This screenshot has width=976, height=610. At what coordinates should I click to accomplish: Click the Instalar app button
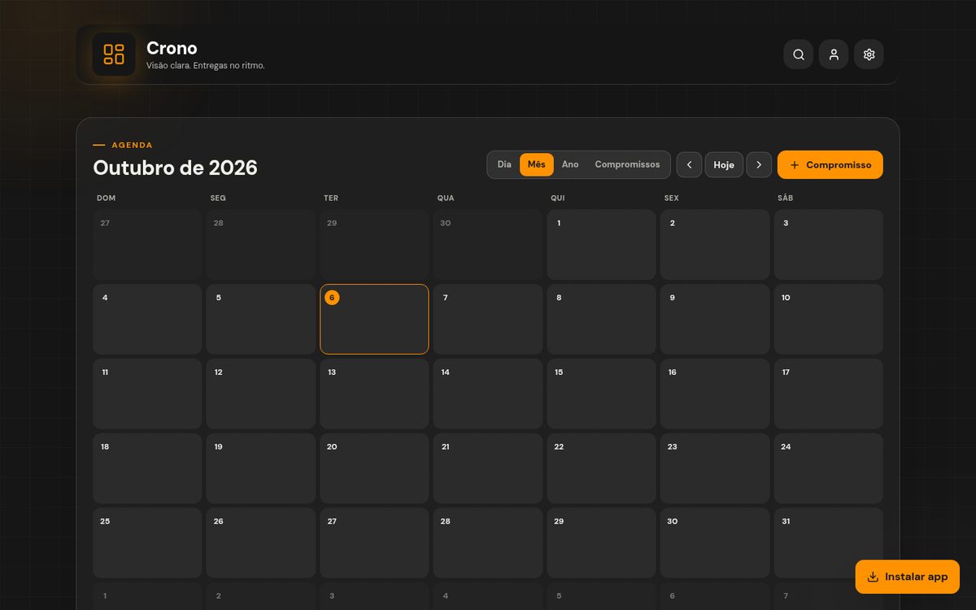(908, 577)
